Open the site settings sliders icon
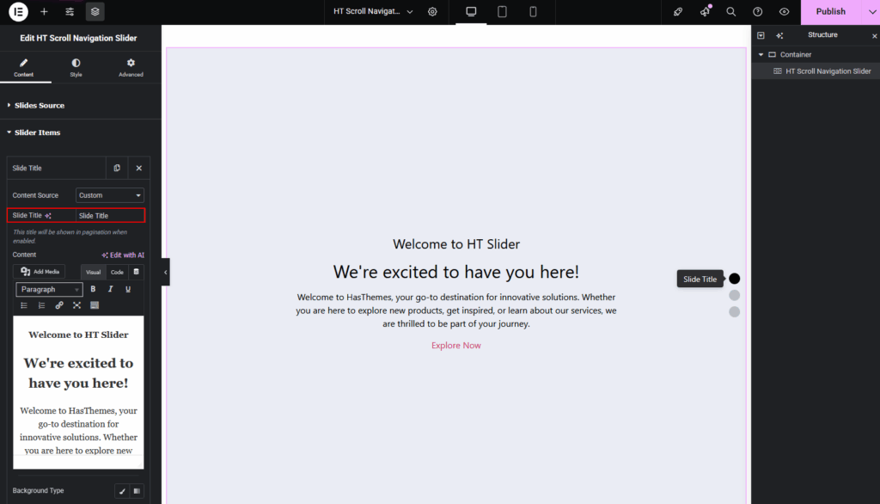The image size is (880, 504). (70, 12)
